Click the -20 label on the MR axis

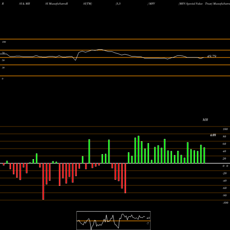click(x=224, y=173)
